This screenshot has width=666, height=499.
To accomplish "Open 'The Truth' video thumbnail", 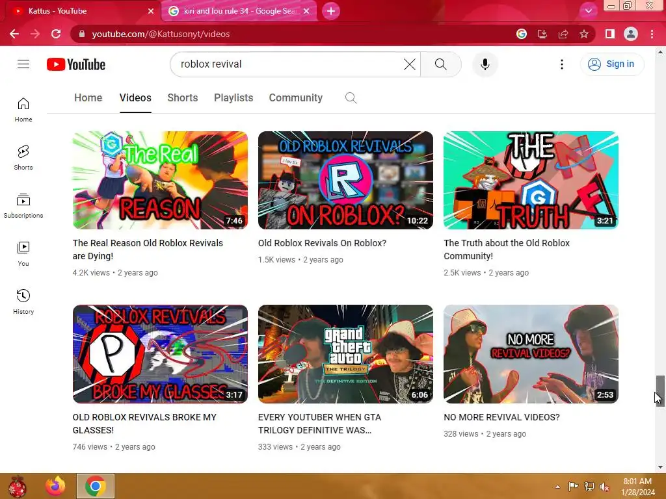I will tap(531, 181).
